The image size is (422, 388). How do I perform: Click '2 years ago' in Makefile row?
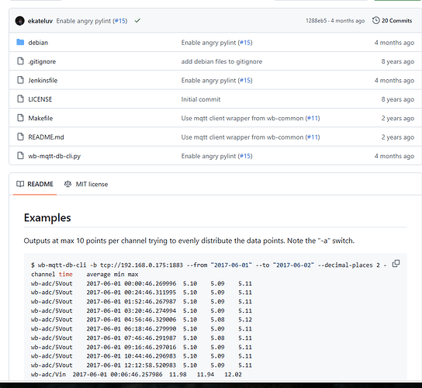point(398,118)
